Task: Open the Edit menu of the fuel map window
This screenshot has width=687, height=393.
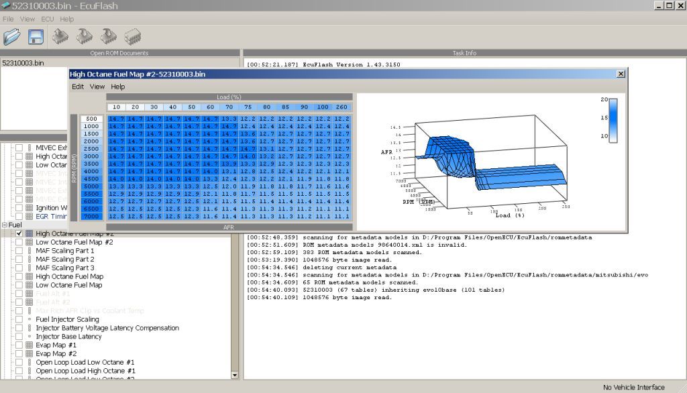Action: (x=78, y=87)
